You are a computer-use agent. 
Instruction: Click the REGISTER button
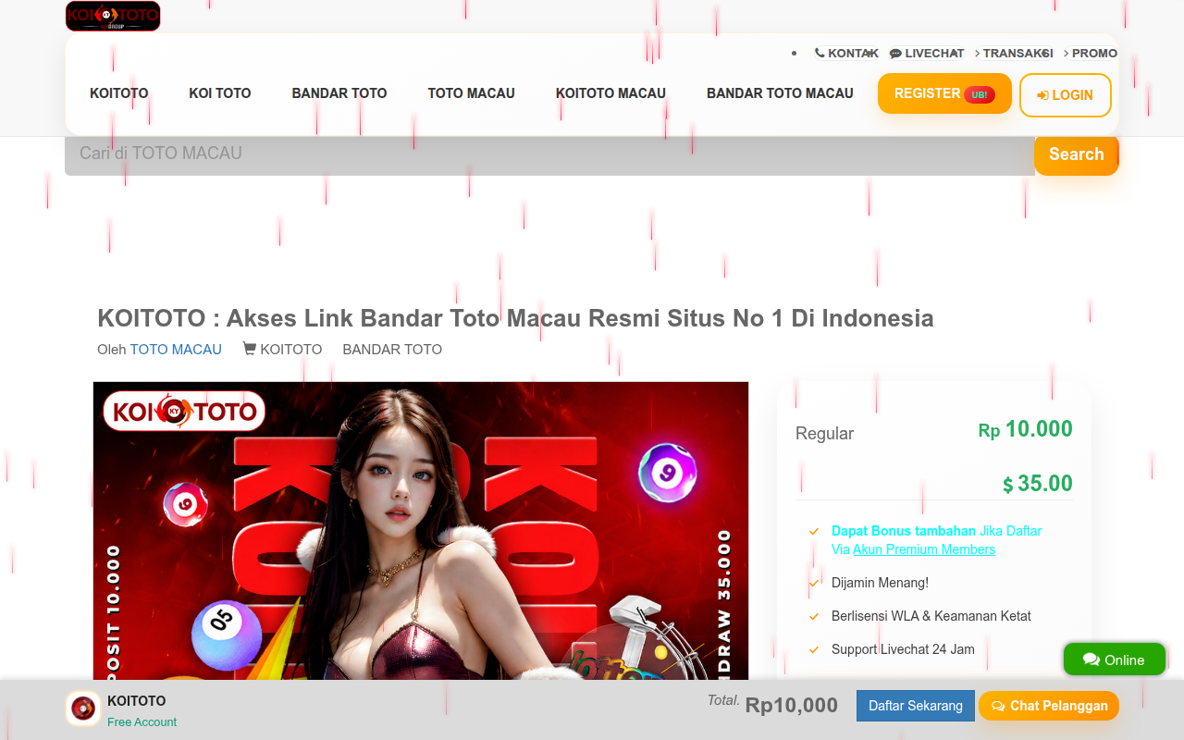(944, 93)
